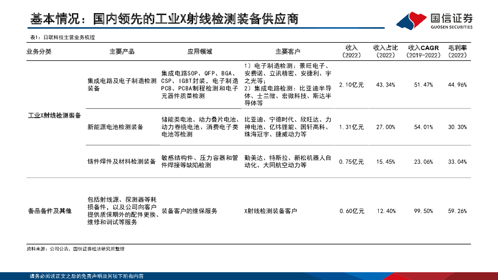This screenshot has width=498, height=280.
Task: Click the Guosen Securities logo icon
Action: tap(411, 21)
